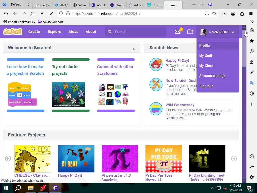
Task: Click Import bookmarks button
Action: tap(19, 22)
